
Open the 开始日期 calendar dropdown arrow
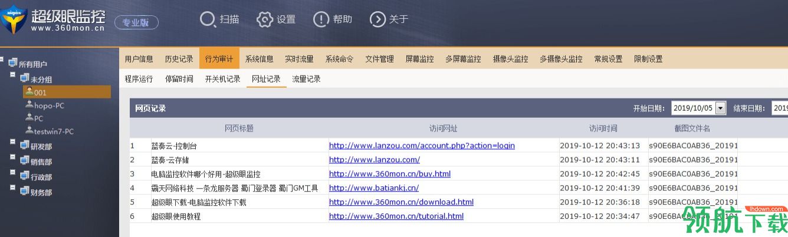[721, 108]
